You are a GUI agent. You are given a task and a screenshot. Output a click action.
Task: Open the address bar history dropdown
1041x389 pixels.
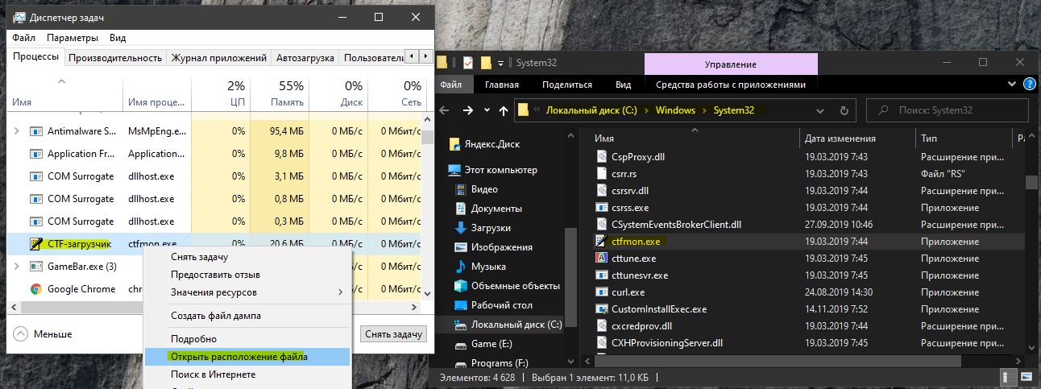(x=820, y=110)
